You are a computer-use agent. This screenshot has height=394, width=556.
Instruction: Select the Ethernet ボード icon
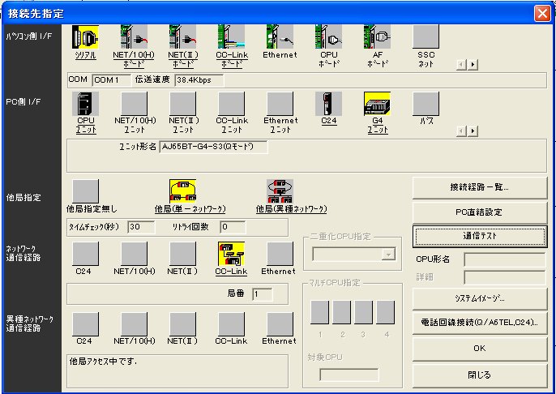click(280, 37)
